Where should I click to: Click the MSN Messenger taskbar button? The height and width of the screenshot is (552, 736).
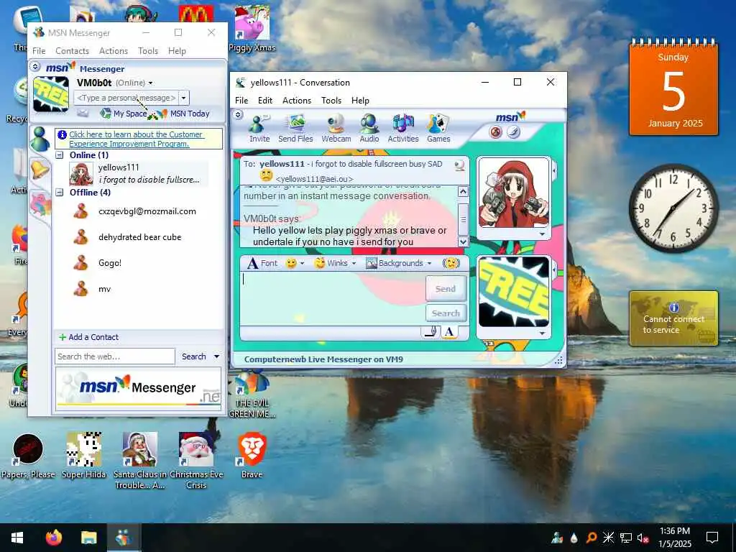pyautogui.click(x=124, y=538)
